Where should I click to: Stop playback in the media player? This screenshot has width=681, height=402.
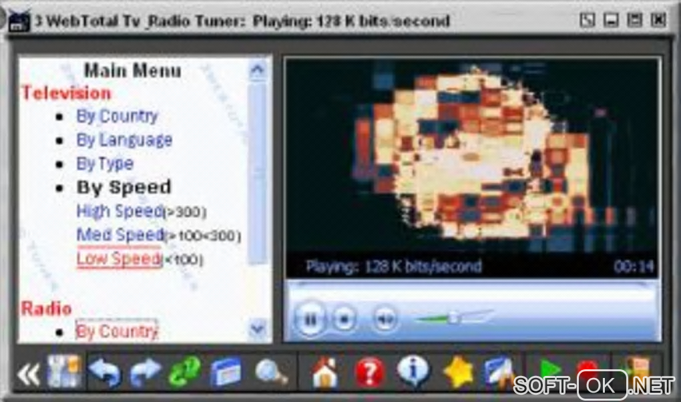click(x=345, y=319)
